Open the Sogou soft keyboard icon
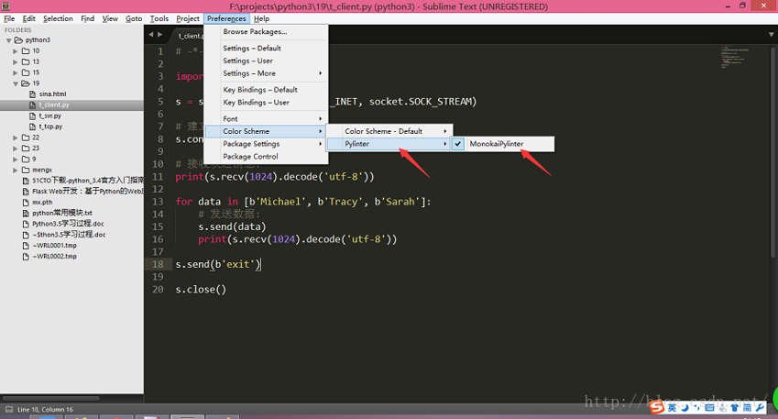 709,408
